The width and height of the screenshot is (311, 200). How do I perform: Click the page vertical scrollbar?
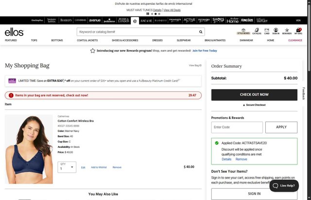tap(309, 38)
